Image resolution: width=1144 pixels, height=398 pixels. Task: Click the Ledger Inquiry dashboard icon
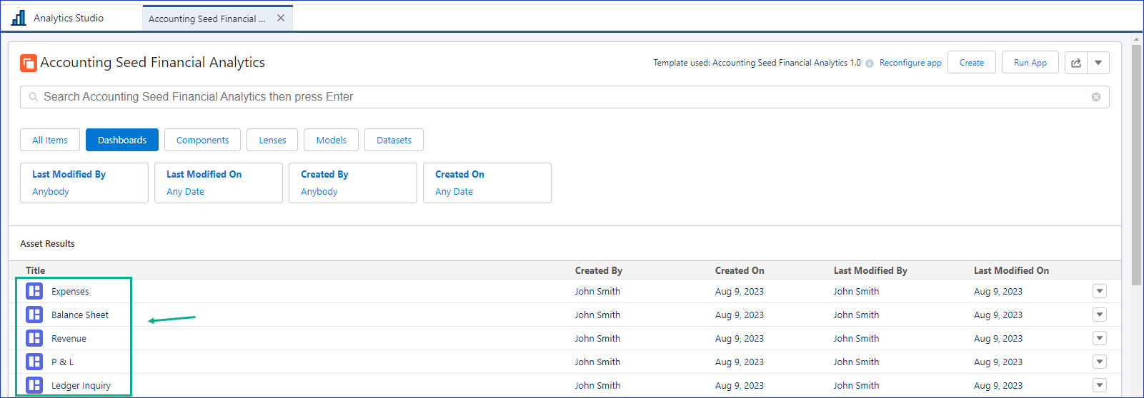click(34, 385)
